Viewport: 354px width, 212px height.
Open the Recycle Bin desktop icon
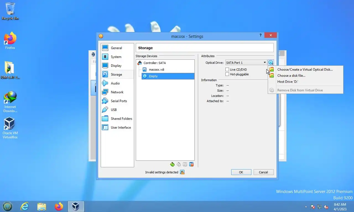pyautogui.click(x=10, y=11)
